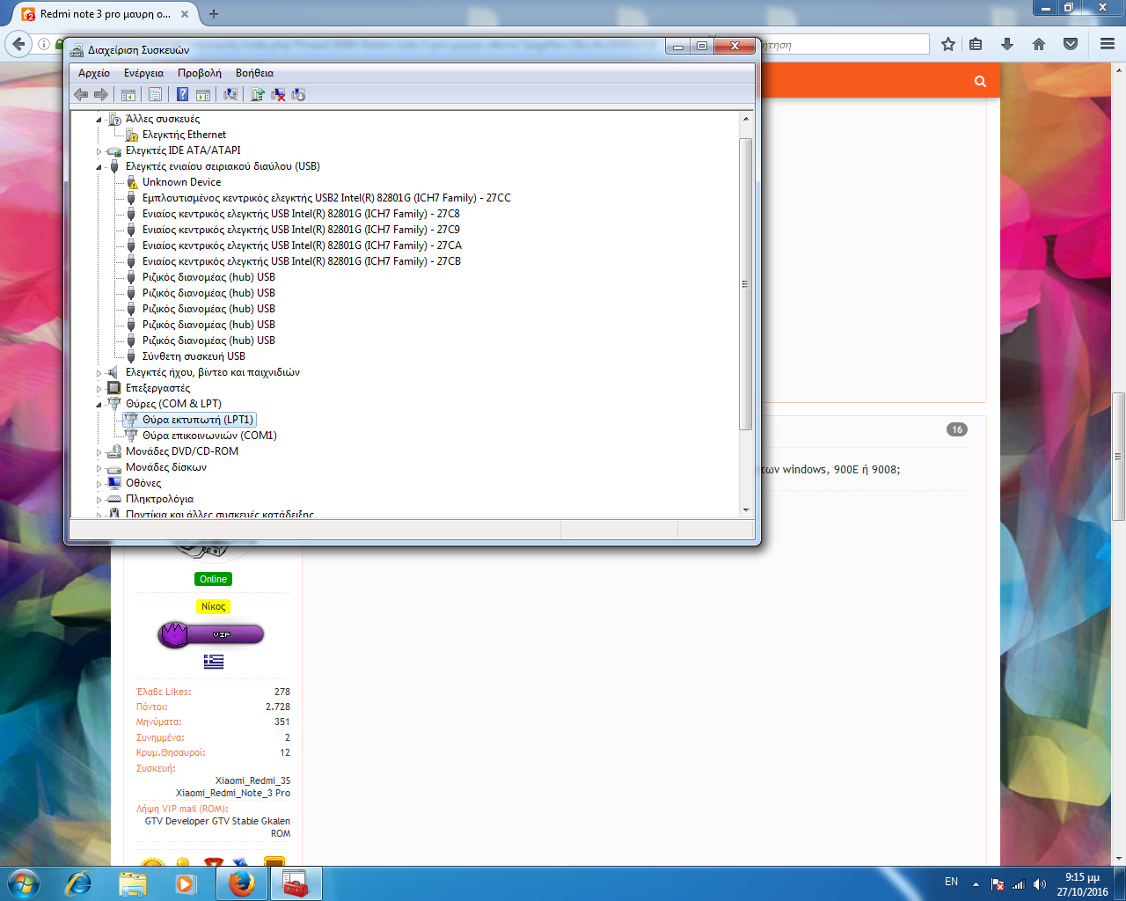The width and height of the screenshot is (1126, 901).
Task: Expand the Επεξεργαστές tree node
Action: [x=99, y=389]
